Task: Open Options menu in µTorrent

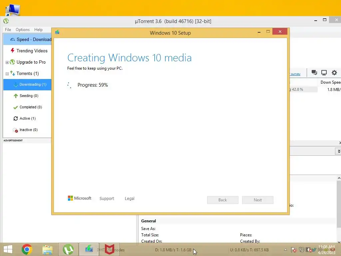Action: [x=23, y=30]
